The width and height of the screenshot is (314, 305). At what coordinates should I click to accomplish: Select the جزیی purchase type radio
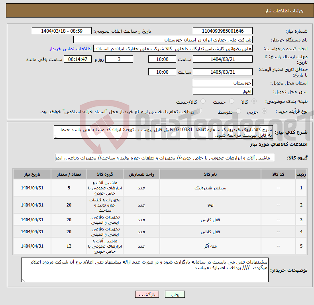[264, 111]
